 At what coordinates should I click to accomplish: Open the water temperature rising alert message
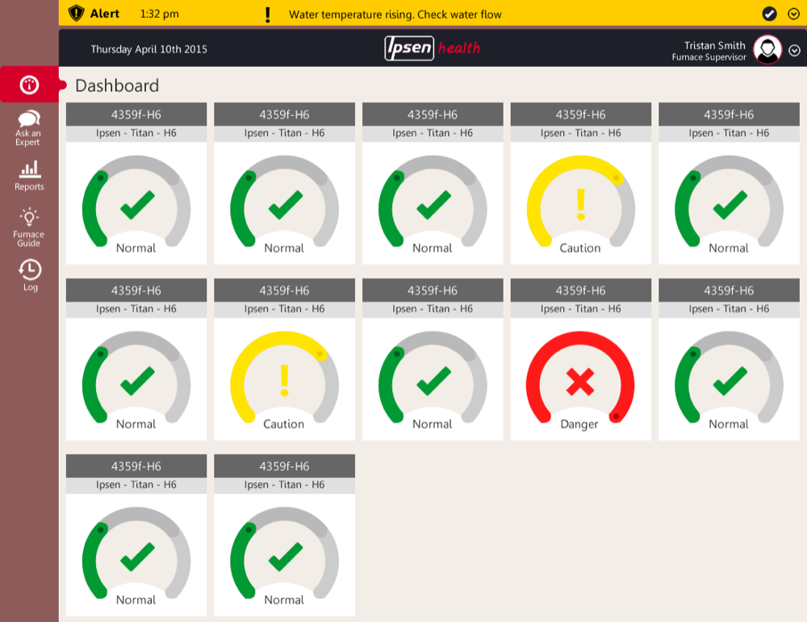pyautogui.click(x=395, y=15)
